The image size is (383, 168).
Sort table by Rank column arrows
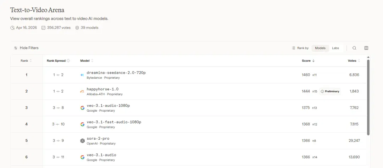(30, 61)
